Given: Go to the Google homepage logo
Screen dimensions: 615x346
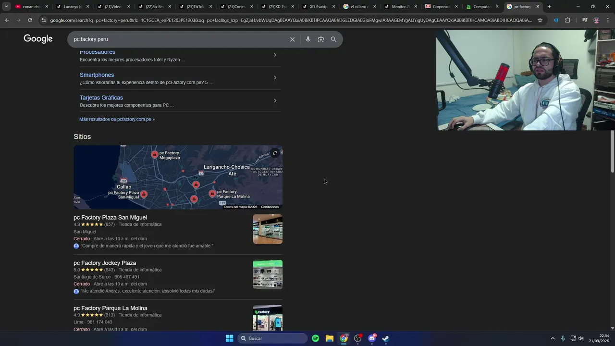Looking at the screenshot, I should point(38,39).
